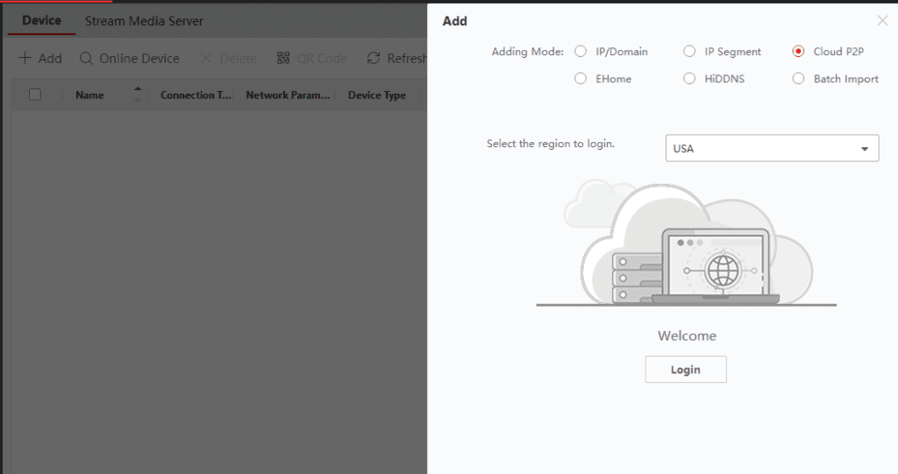
Task: Switch to the Device tab
Action: pyautogui.click(x=41, y=20)
